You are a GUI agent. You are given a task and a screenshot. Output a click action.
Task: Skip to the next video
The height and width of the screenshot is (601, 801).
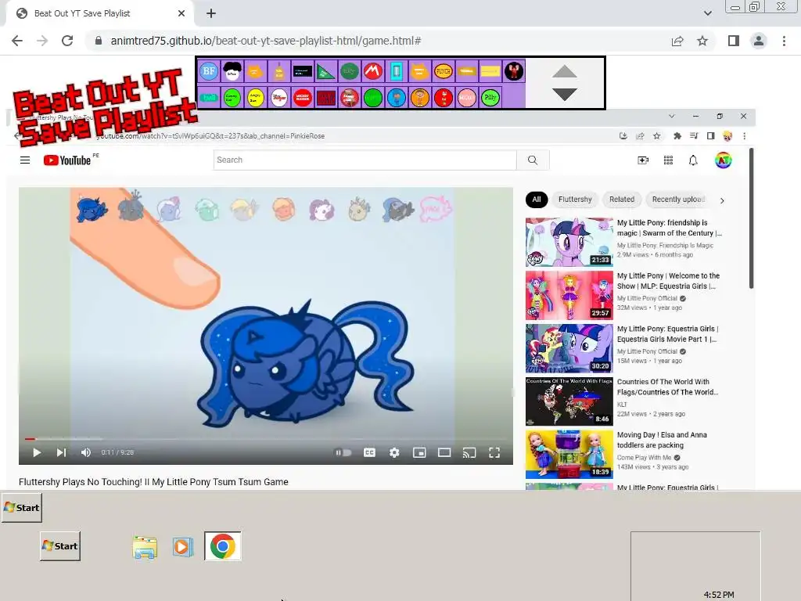[61, 452]
